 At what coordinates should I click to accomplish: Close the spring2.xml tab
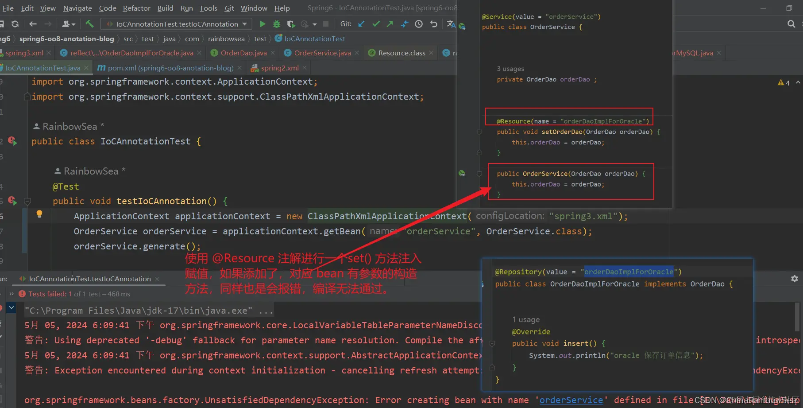305,68
